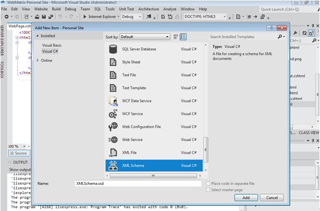
Task: Open the Architecture menu
Action: tap(149, 9)
